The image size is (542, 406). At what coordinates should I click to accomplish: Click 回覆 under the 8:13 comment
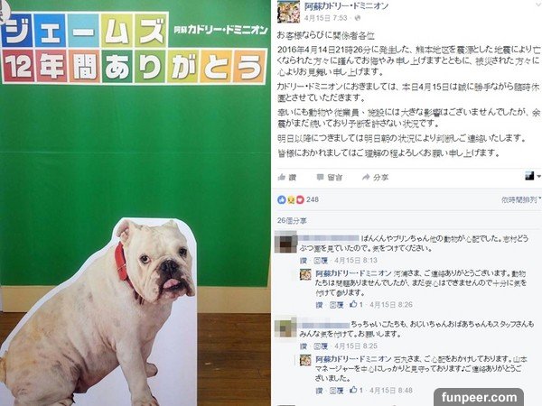coord(321,261)
